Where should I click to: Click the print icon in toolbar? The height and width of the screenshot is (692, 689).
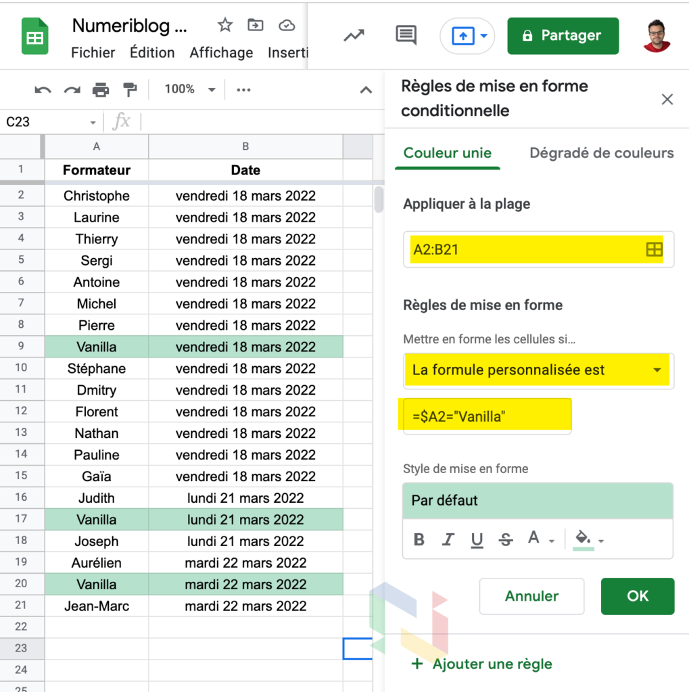[101, 90]
